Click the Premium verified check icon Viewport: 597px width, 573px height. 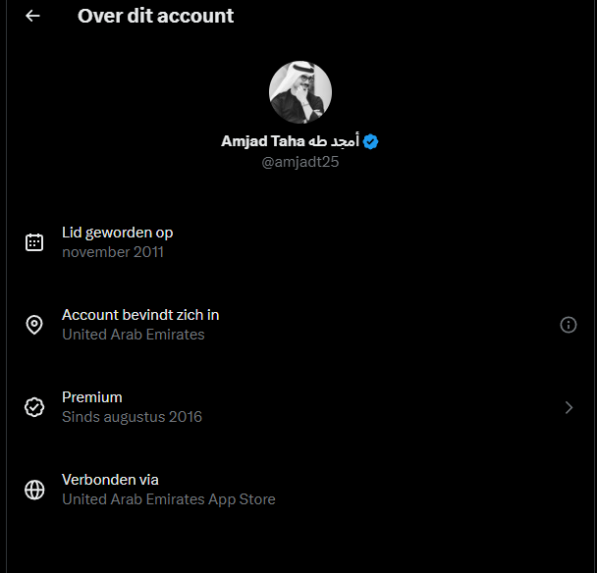pyautogui.click(x=34, y=407)
